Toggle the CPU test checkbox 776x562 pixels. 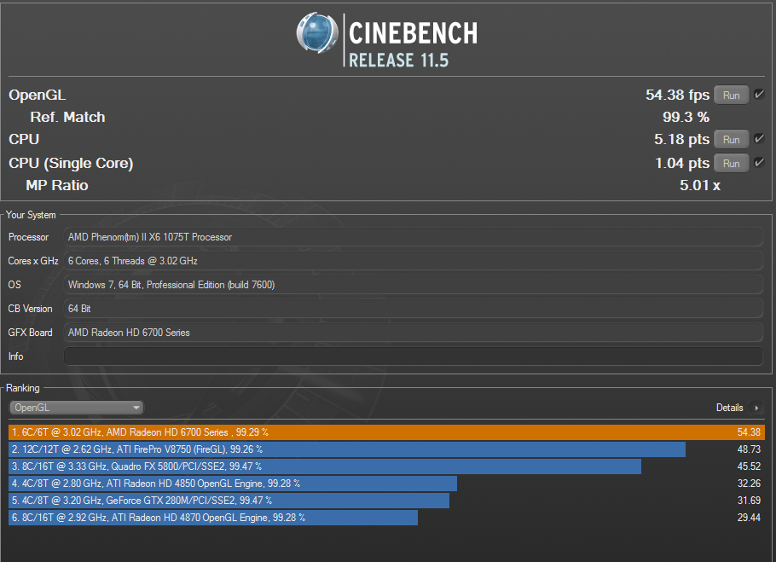click(x=759, y=139)
